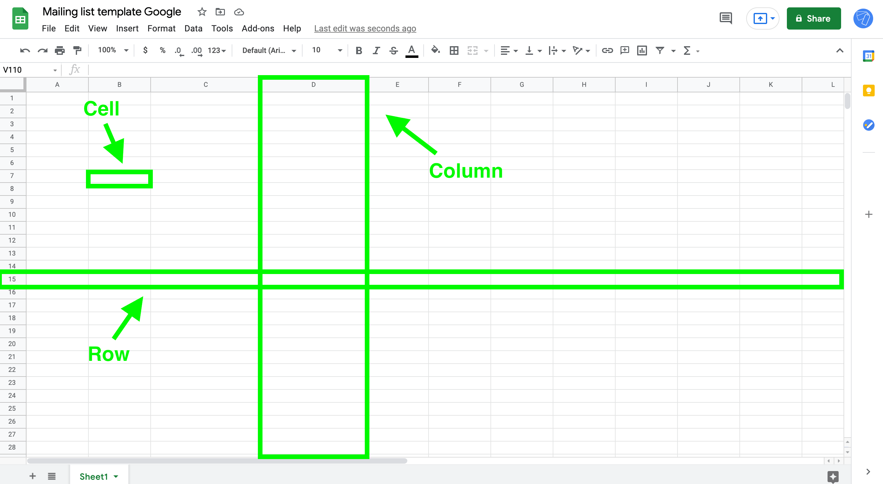Image resolution: width=883 pixels, height=484 pixels.
Task: Open the Add-ons menu
Action: [x=258, y=27]
